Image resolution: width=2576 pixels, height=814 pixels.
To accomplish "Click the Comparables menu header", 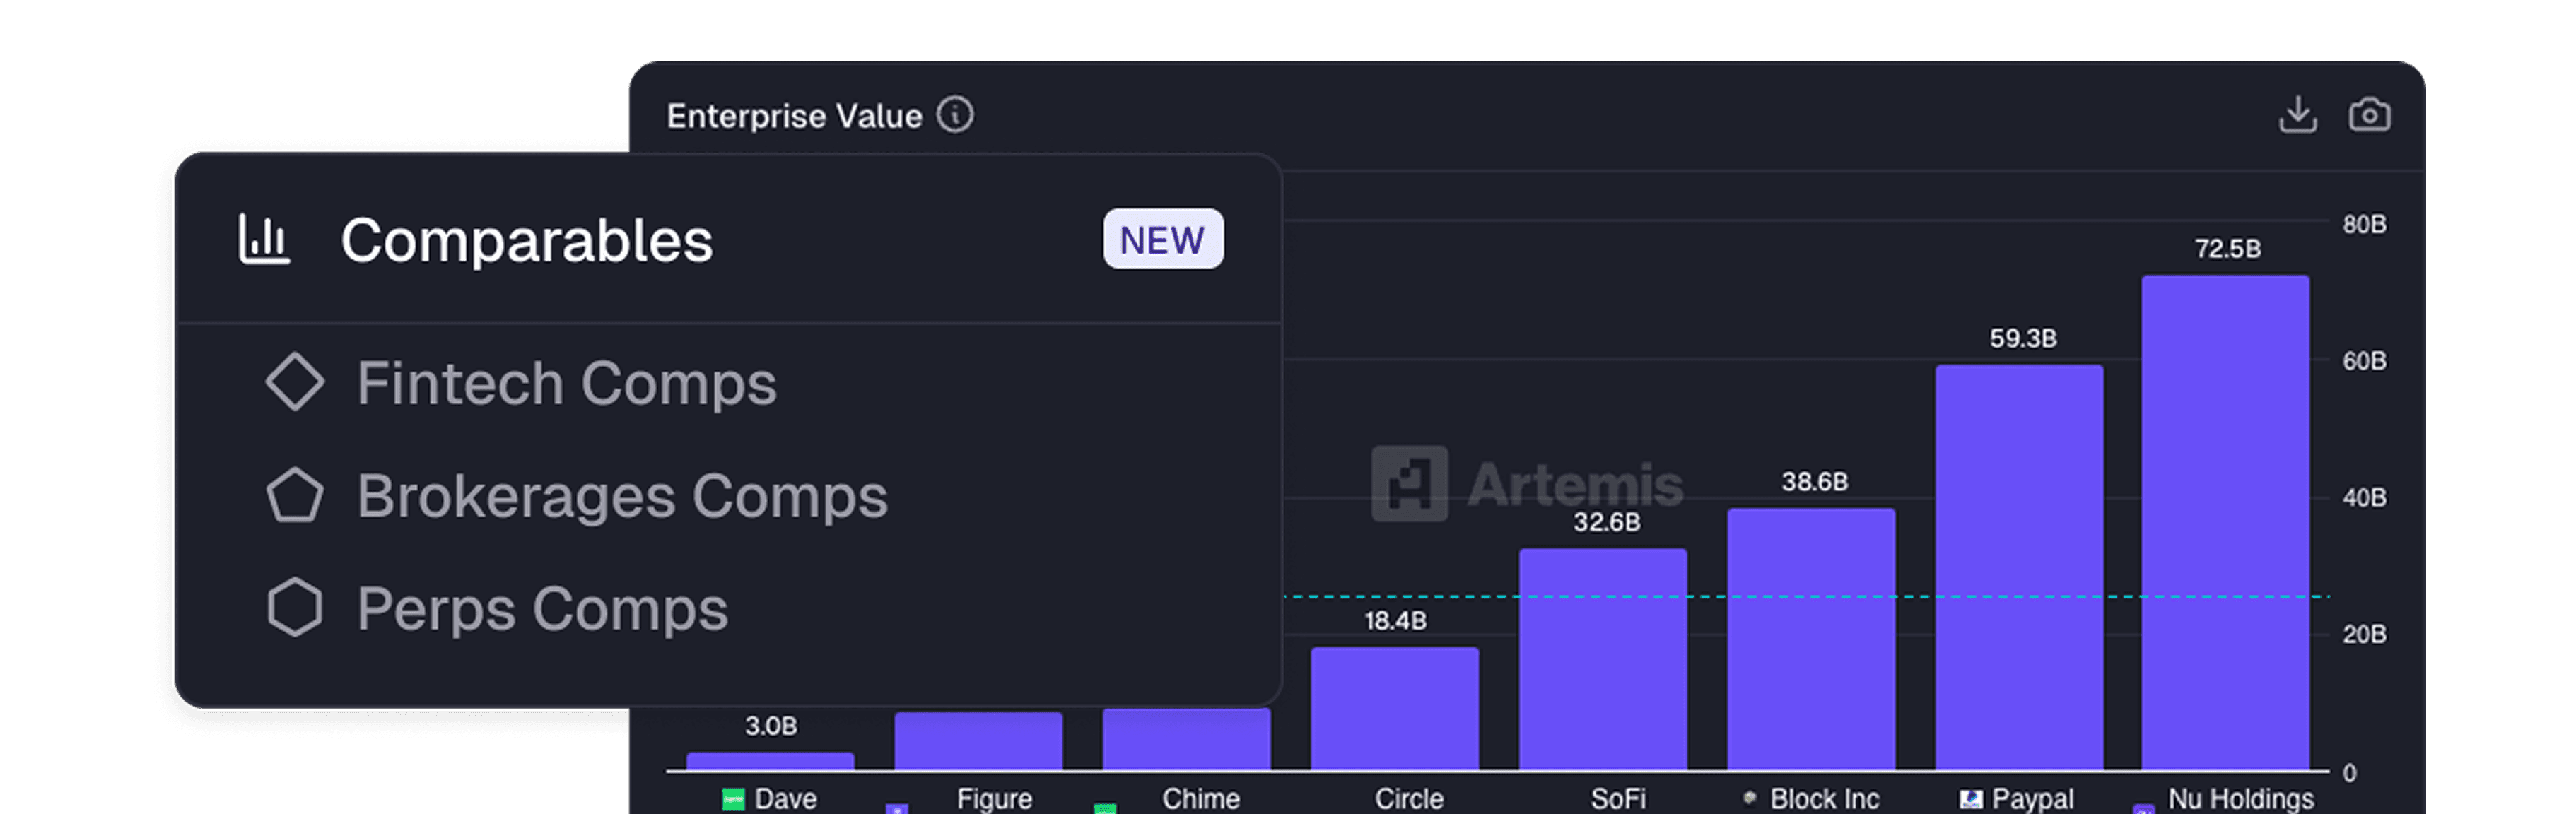I will pyautogui.click(x=526, y=241).
